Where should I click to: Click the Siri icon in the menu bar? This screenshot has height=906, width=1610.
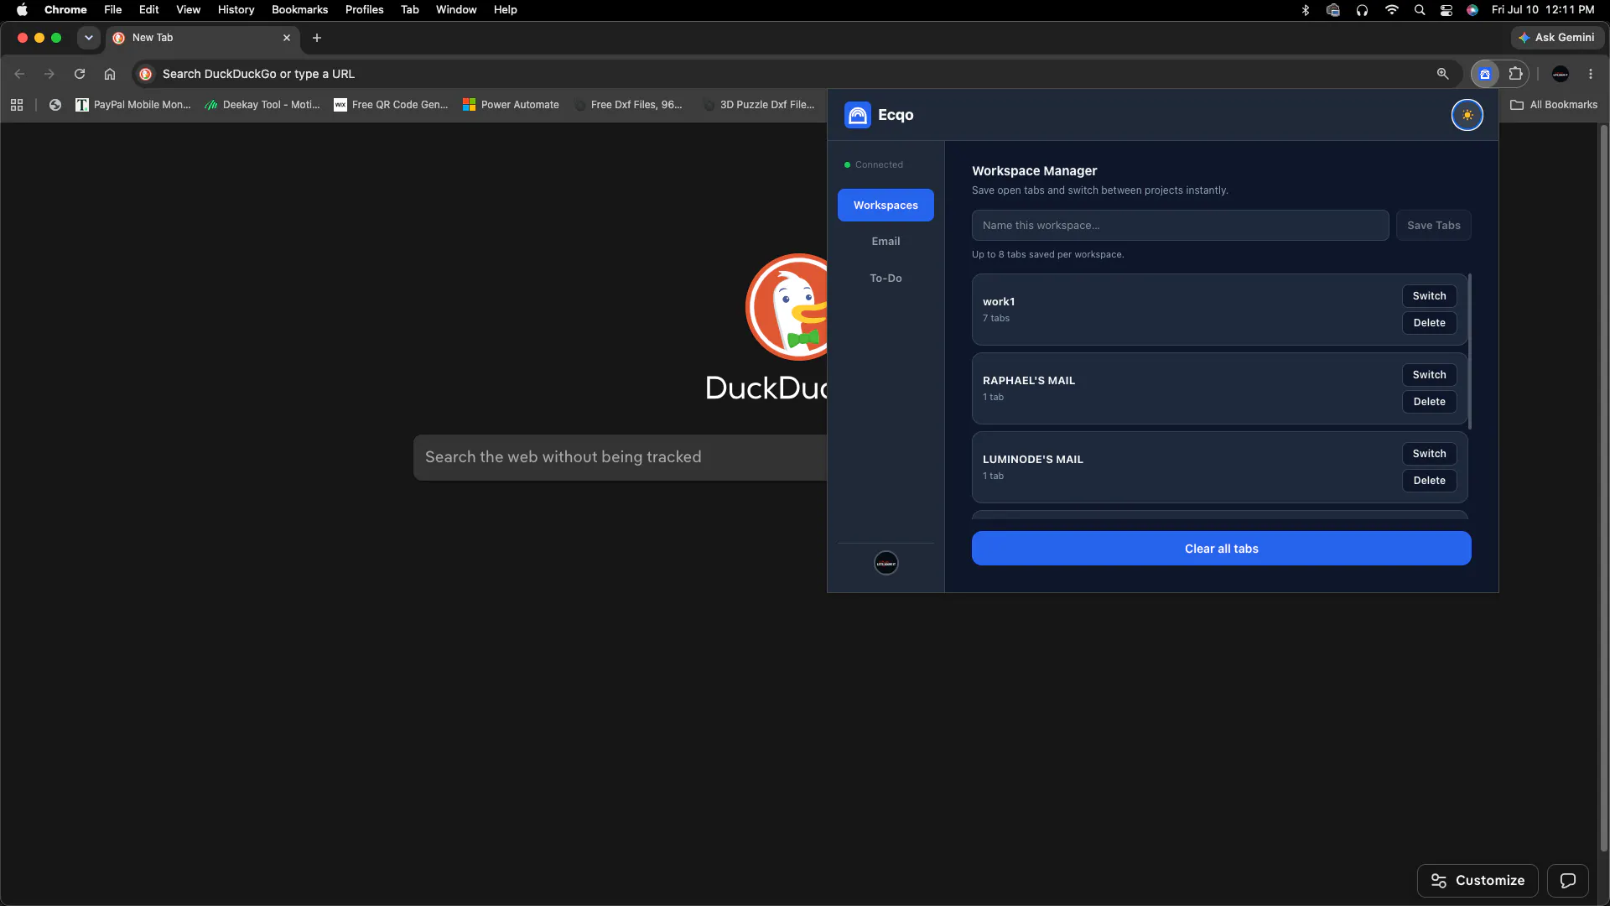point(1472,10)
